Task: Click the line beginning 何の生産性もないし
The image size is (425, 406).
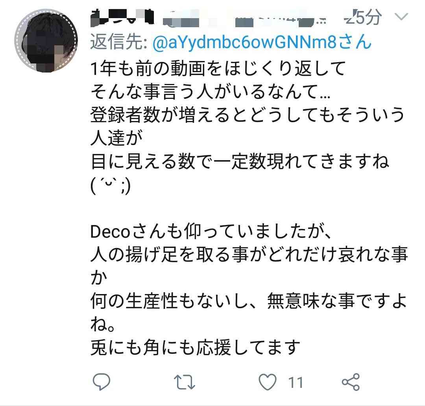Action: click(x=249, y=301)
